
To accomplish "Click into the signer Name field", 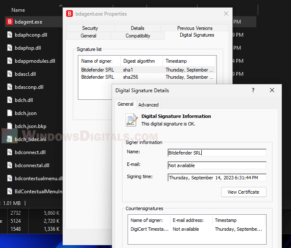I will pos(217,153).
